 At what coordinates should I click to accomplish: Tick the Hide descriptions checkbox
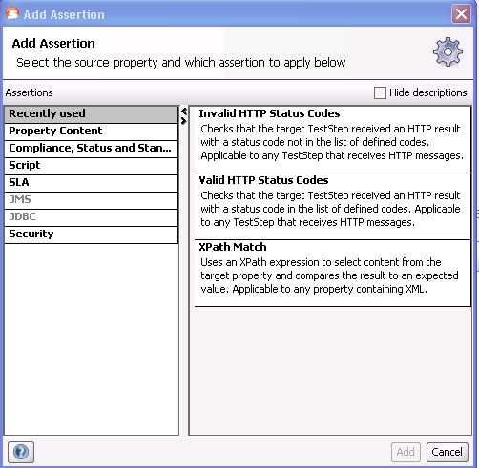[380, 92]
